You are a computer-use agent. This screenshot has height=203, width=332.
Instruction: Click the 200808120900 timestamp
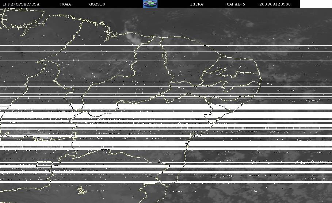click(x=275, y=4)
